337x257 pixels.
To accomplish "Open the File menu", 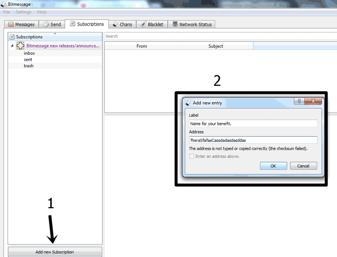I will [x=7, y=12].
